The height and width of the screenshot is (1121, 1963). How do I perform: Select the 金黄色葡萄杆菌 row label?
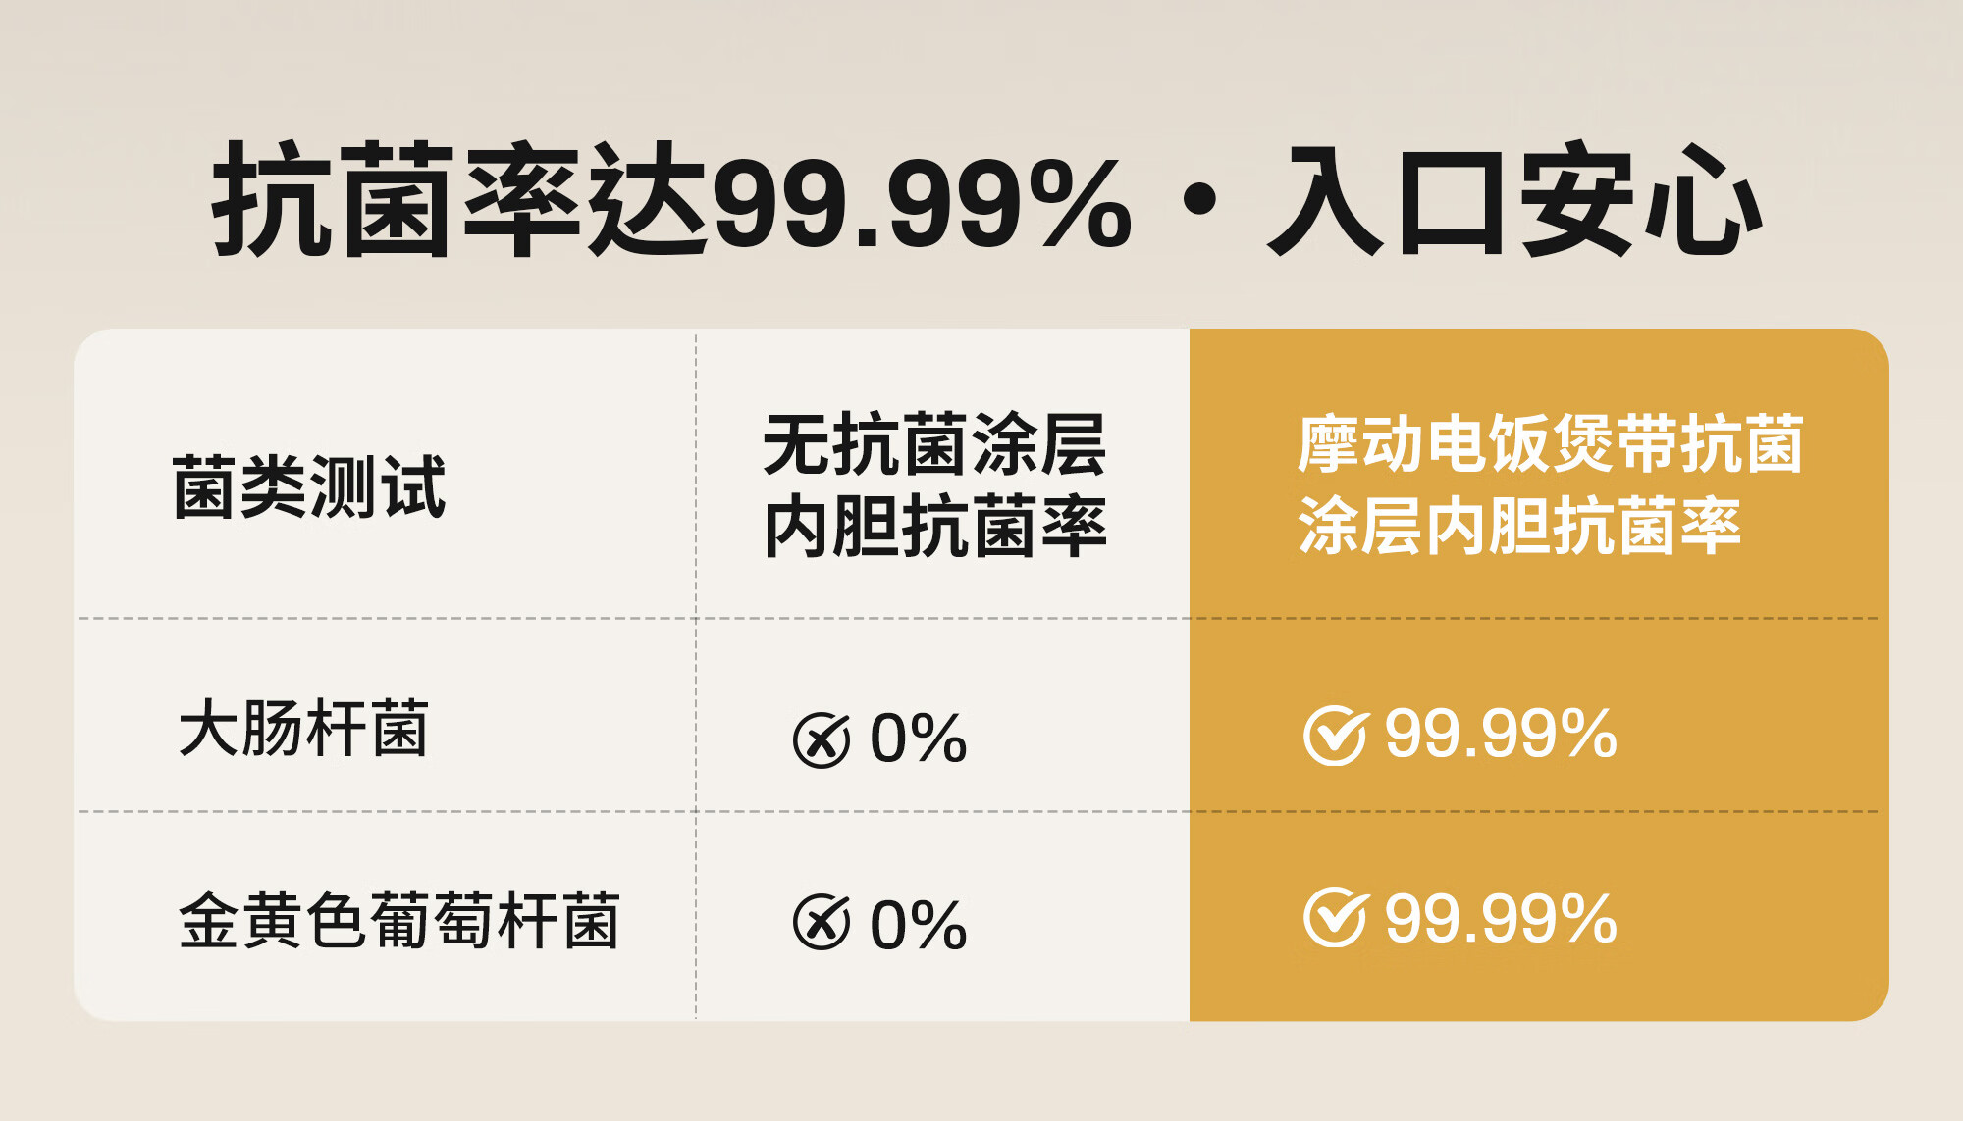click(398, 920)
